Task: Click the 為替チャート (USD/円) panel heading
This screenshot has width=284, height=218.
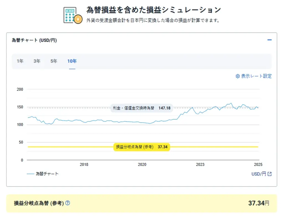Action: (34, 40)
